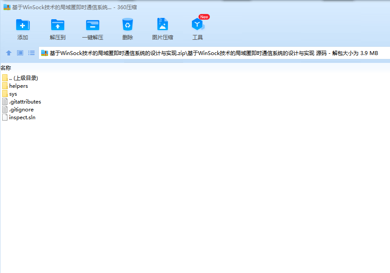This screenshot has height=273, width=390.
Task: Click the 360压缩 app icon in the title bar
Action: tap(7, 7)
